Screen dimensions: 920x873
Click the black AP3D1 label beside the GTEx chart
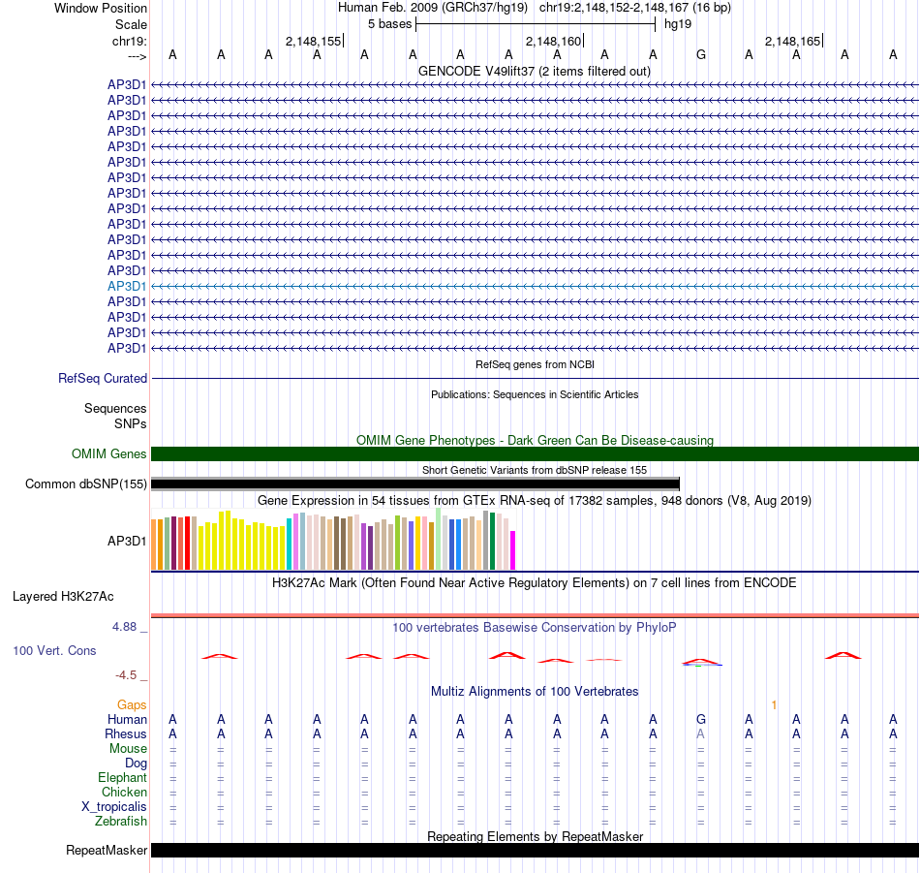(127, 541)
